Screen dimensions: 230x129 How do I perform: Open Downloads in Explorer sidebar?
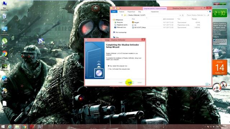click(x=120, y=22)
